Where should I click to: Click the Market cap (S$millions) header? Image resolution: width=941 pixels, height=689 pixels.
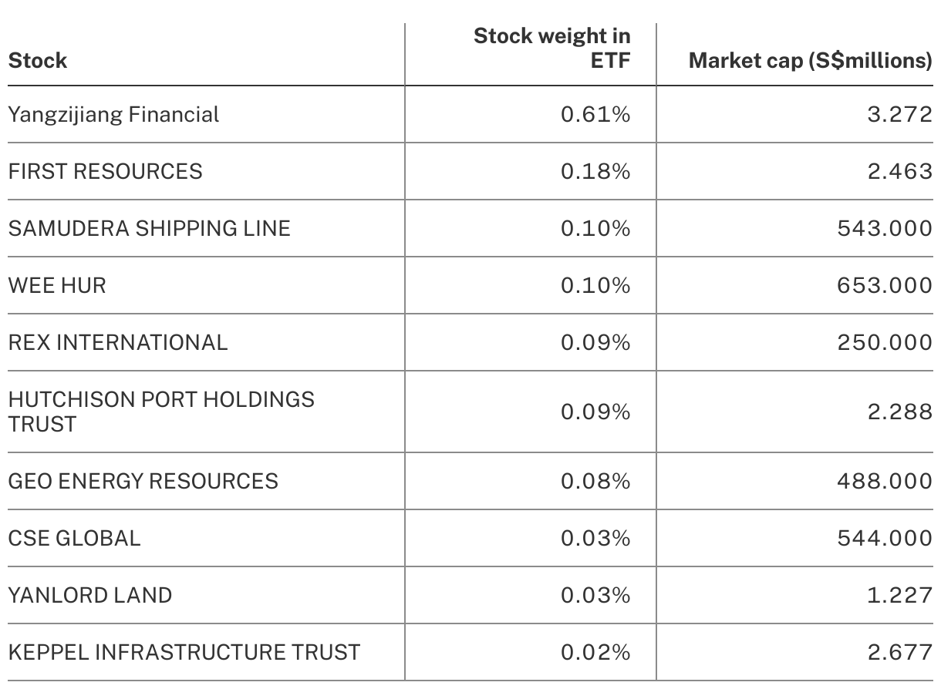pyautogui.click(x=810, y=61)
